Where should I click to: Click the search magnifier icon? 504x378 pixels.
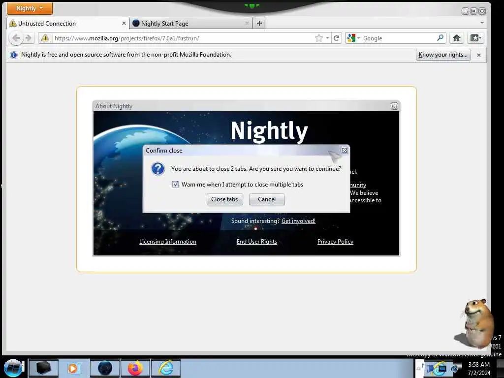(x=441, y=38)
